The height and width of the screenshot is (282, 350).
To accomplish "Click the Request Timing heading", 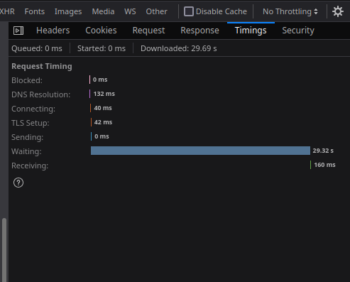I will tap(42, 66).
